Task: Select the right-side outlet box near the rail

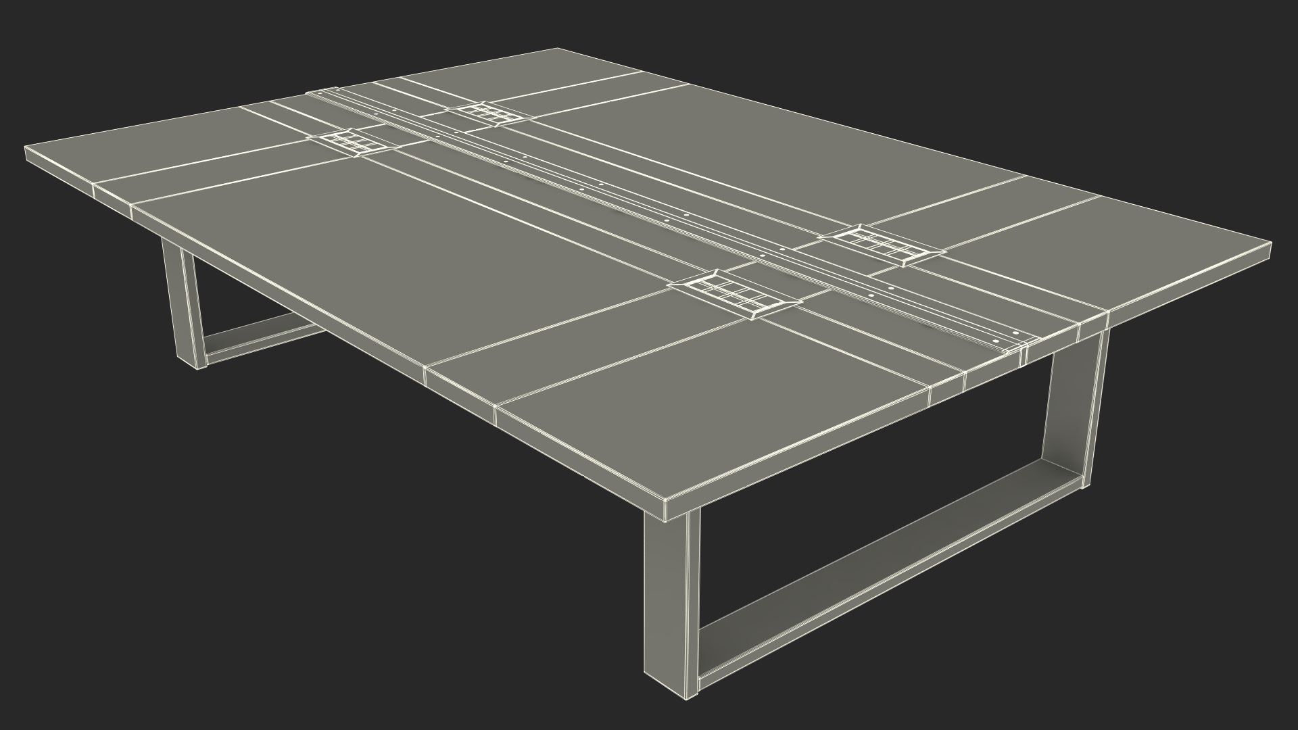Action: pos(882,244)
